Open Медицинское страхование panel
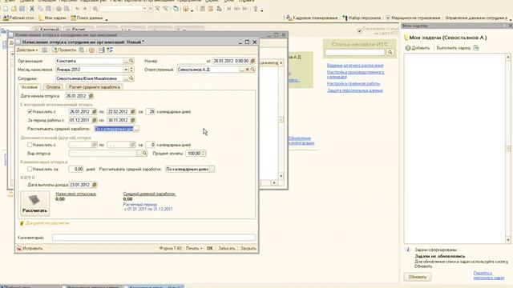Viewport: 513px width, 288px height. (x=414, y=18)
